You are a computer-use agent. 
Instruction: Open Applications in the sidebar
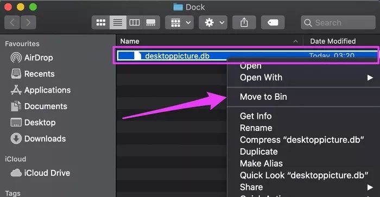(x=41, y=90)
